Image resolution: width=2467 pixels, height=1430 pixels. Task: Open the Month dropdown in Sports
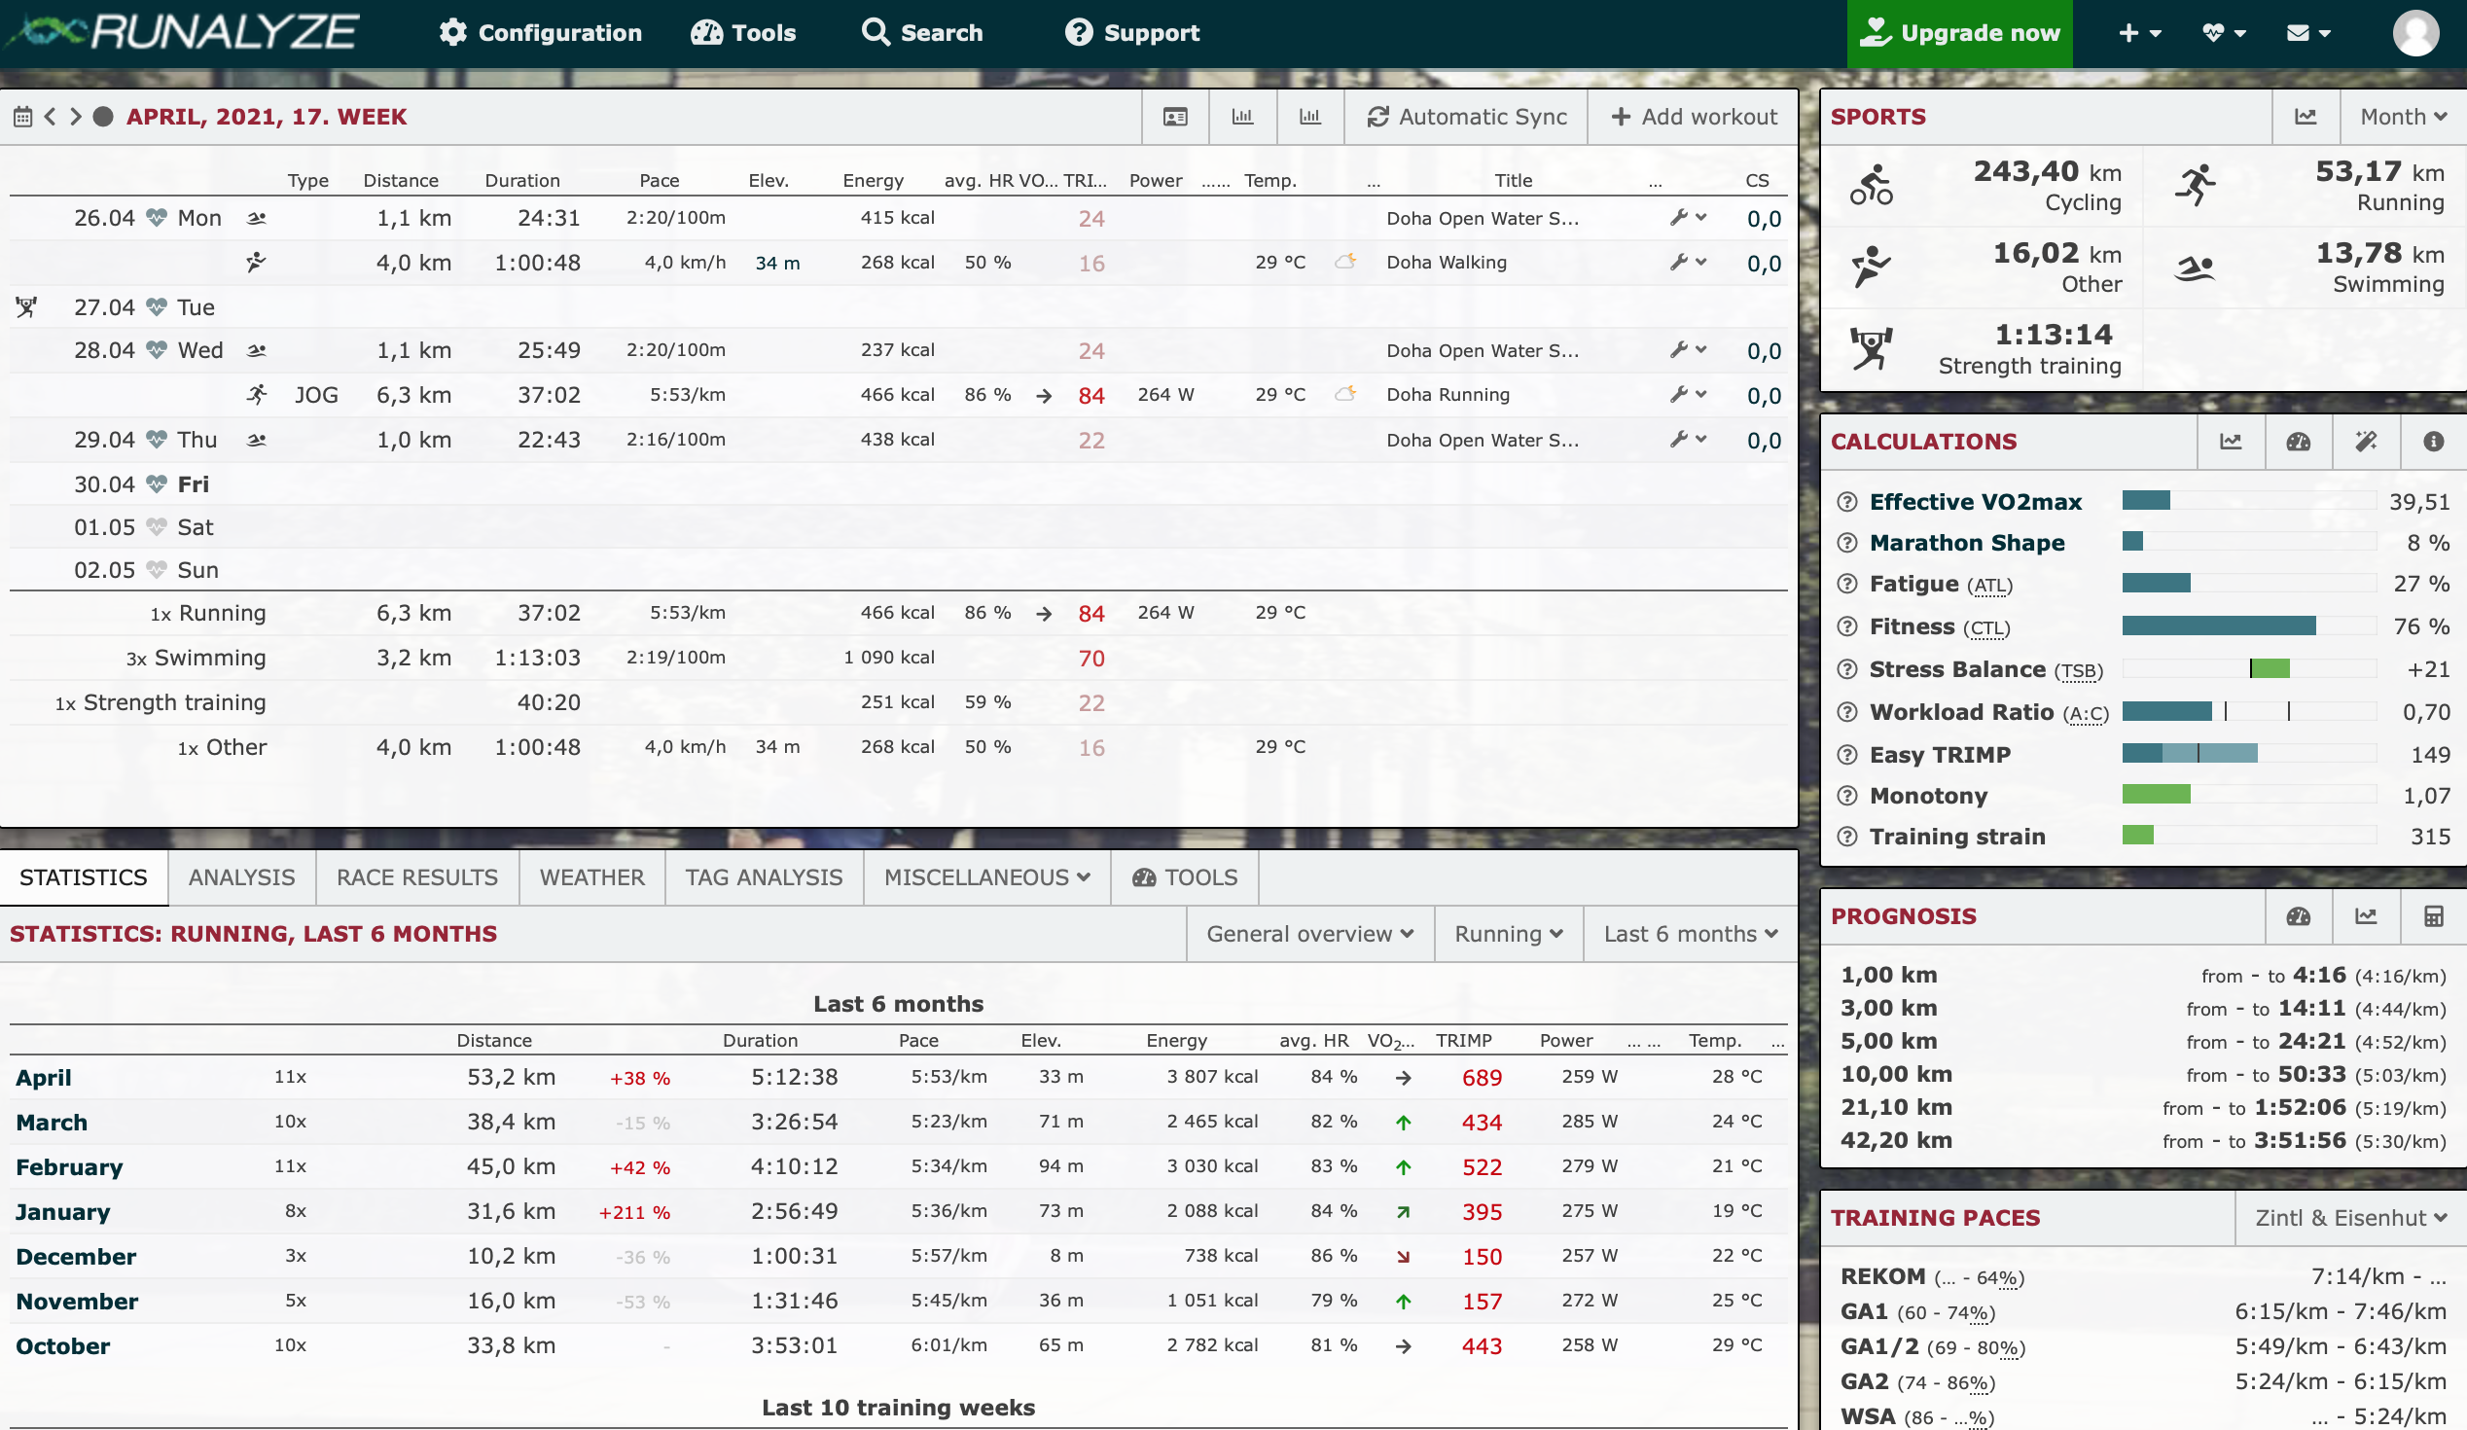tap(2403, 118)
